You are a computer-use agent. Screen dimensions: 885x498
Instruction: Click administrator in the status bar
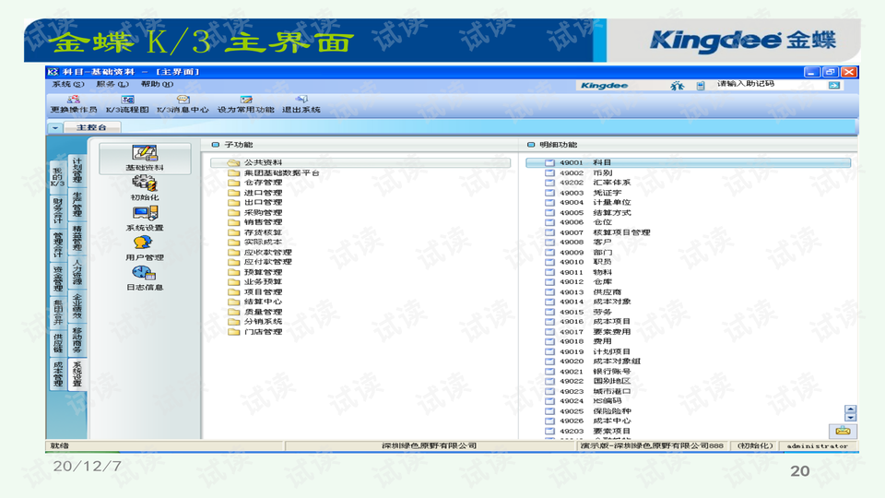818,446
